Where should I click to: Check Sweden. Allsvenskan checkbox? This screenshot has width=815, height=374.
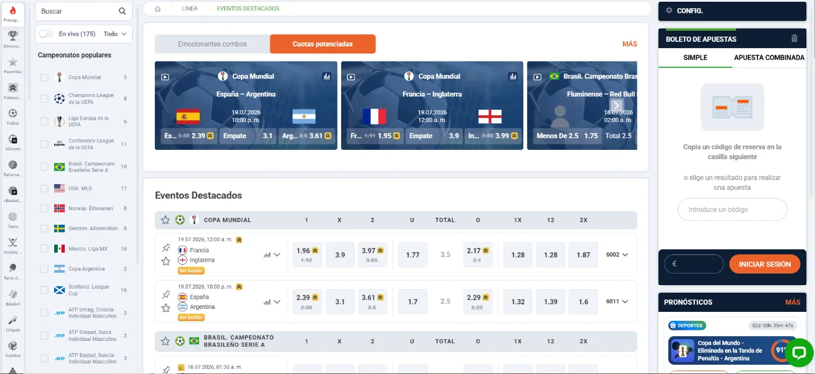click(x=44, y=228)
